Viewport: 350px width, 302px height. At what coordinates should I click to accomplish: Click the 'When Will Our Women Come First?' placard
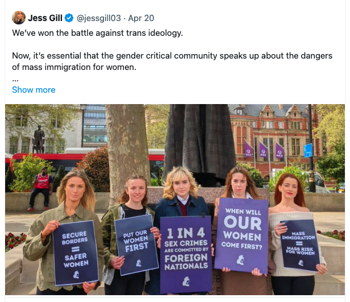241,235
